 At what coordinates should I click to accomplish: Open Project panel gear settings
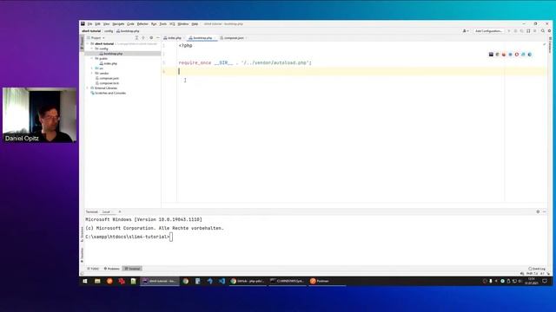coord(151,38)
